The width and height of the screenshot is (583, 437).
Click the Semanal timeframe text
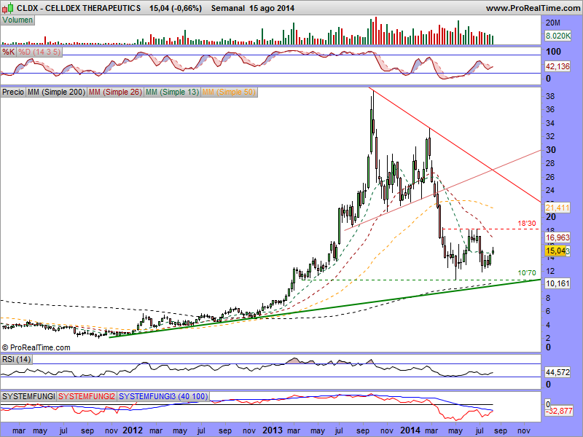click(x=228, y=8)
